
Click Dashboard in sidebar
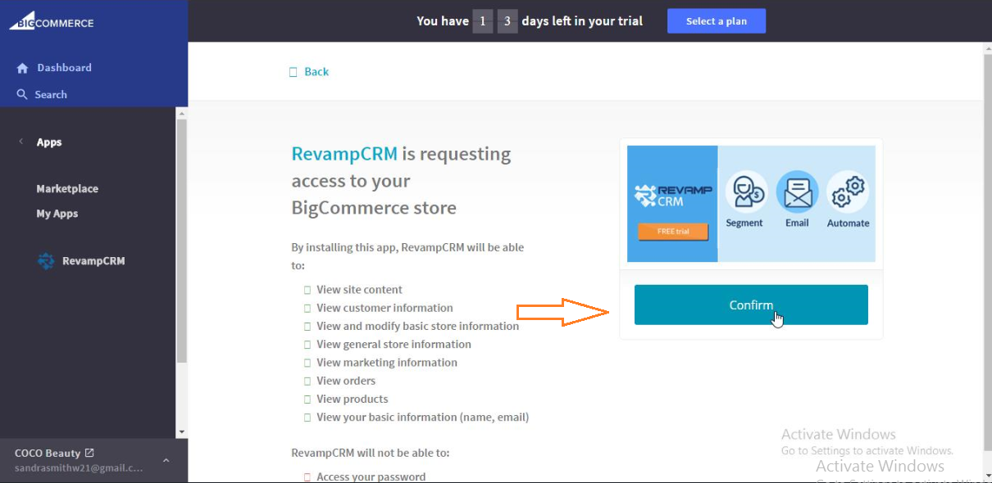64,68
